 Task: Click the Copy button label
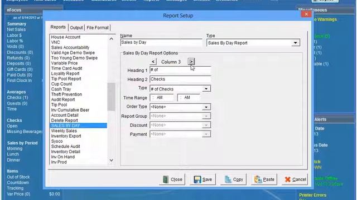click(x=238, y=179)
